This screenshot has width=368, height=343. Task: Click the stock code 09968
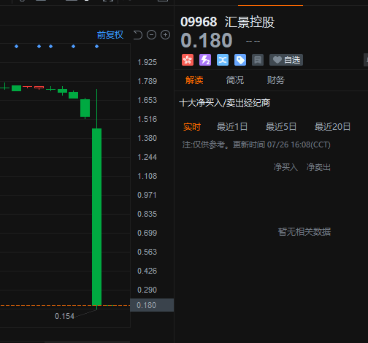tap(199, 22)
